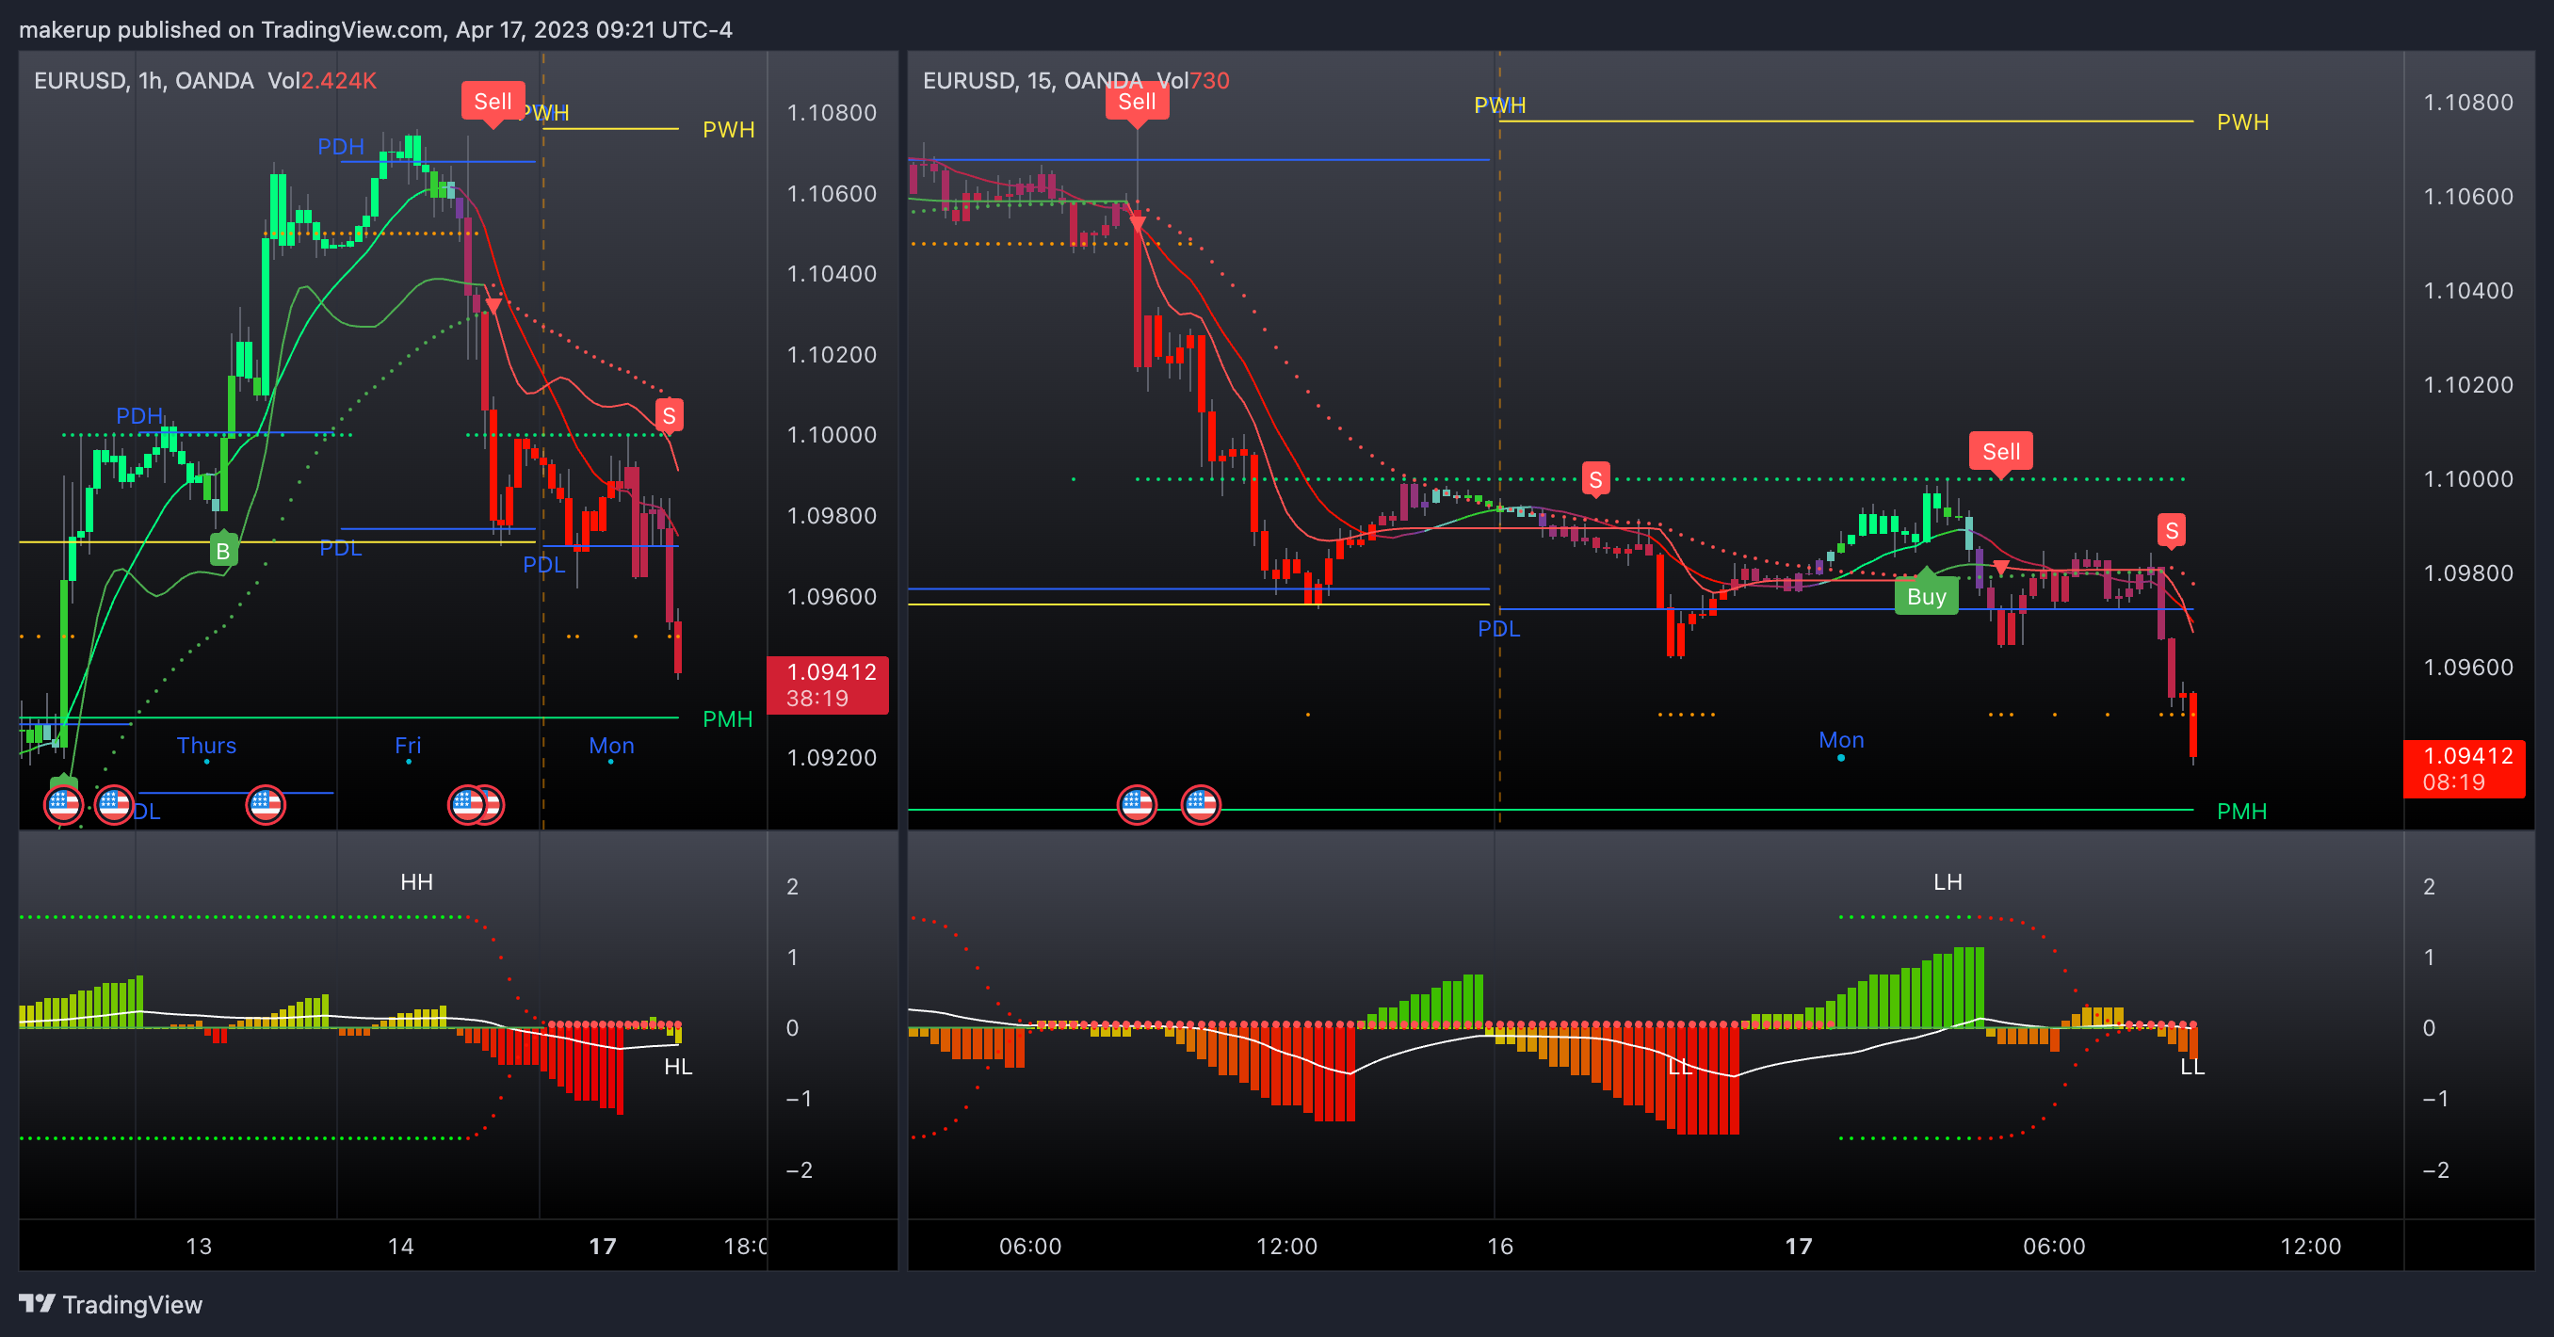This screenshot has height=1337, width=2554.
Task: Click the HL label in 1h indicator pane
Action: pos(678,1067)
